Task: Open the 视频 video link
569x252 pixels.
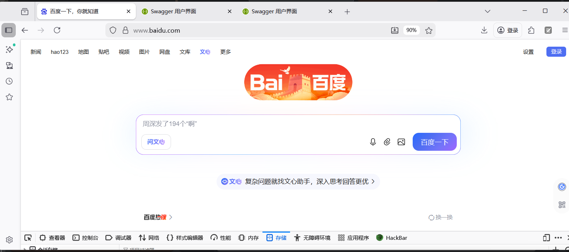Action: [124, 52]
